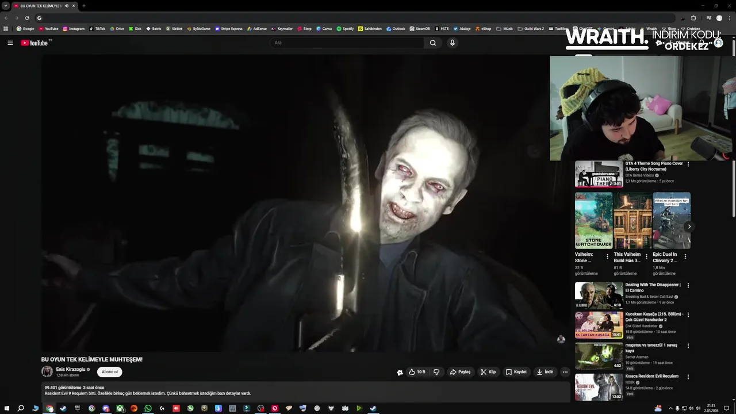Open 'This Valheim Build Has' short thumbnail
This screenshot has height=414, width=736.
click(x=632, y=221)
